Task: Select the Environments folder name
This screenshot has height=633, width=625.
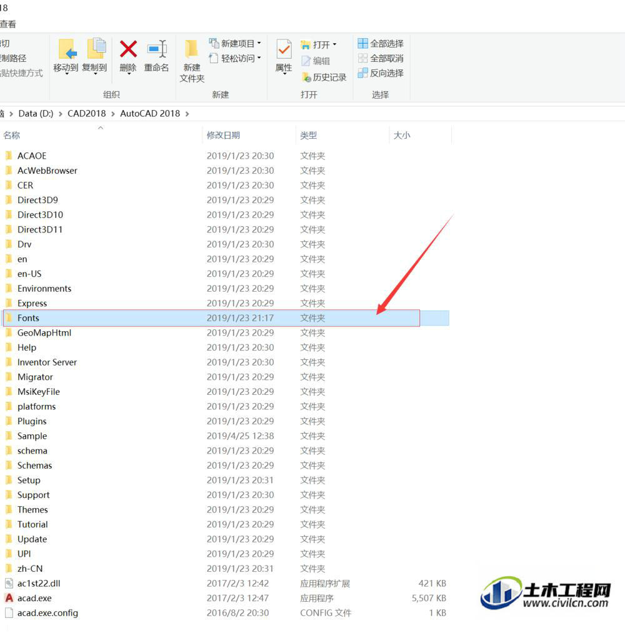Action: tap(44, 288)
